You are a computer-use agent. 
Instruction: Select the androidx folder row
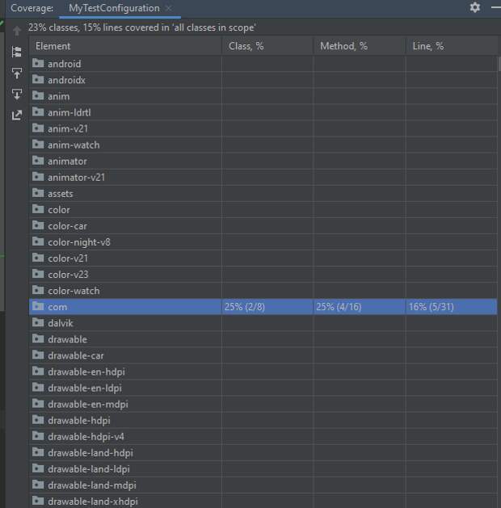click(x=263, y=80)
